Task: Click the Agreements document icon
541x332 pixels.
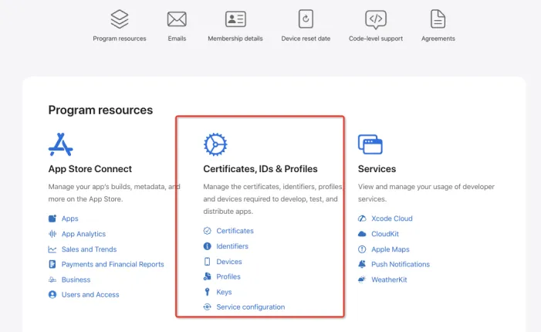Action: click(438, 19)
